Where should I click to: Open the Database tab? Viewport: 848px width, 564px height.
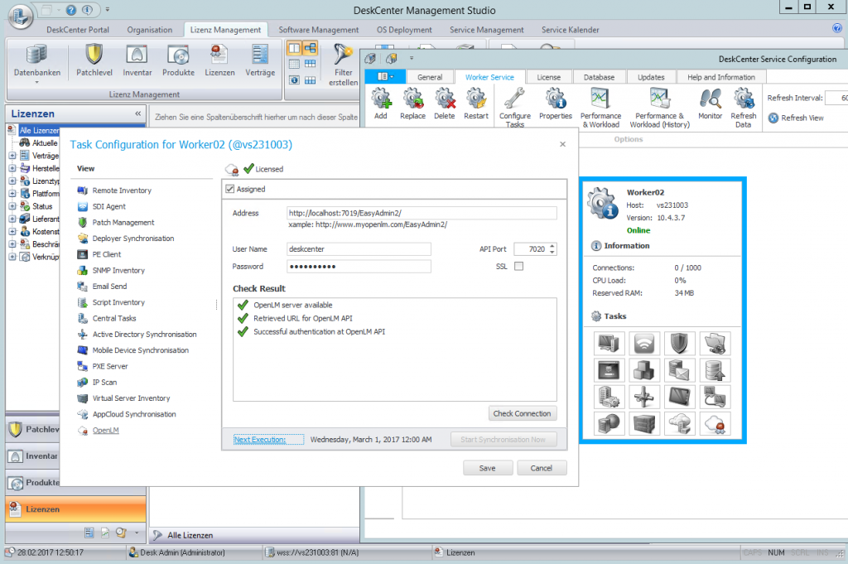[x=599, y=77]
